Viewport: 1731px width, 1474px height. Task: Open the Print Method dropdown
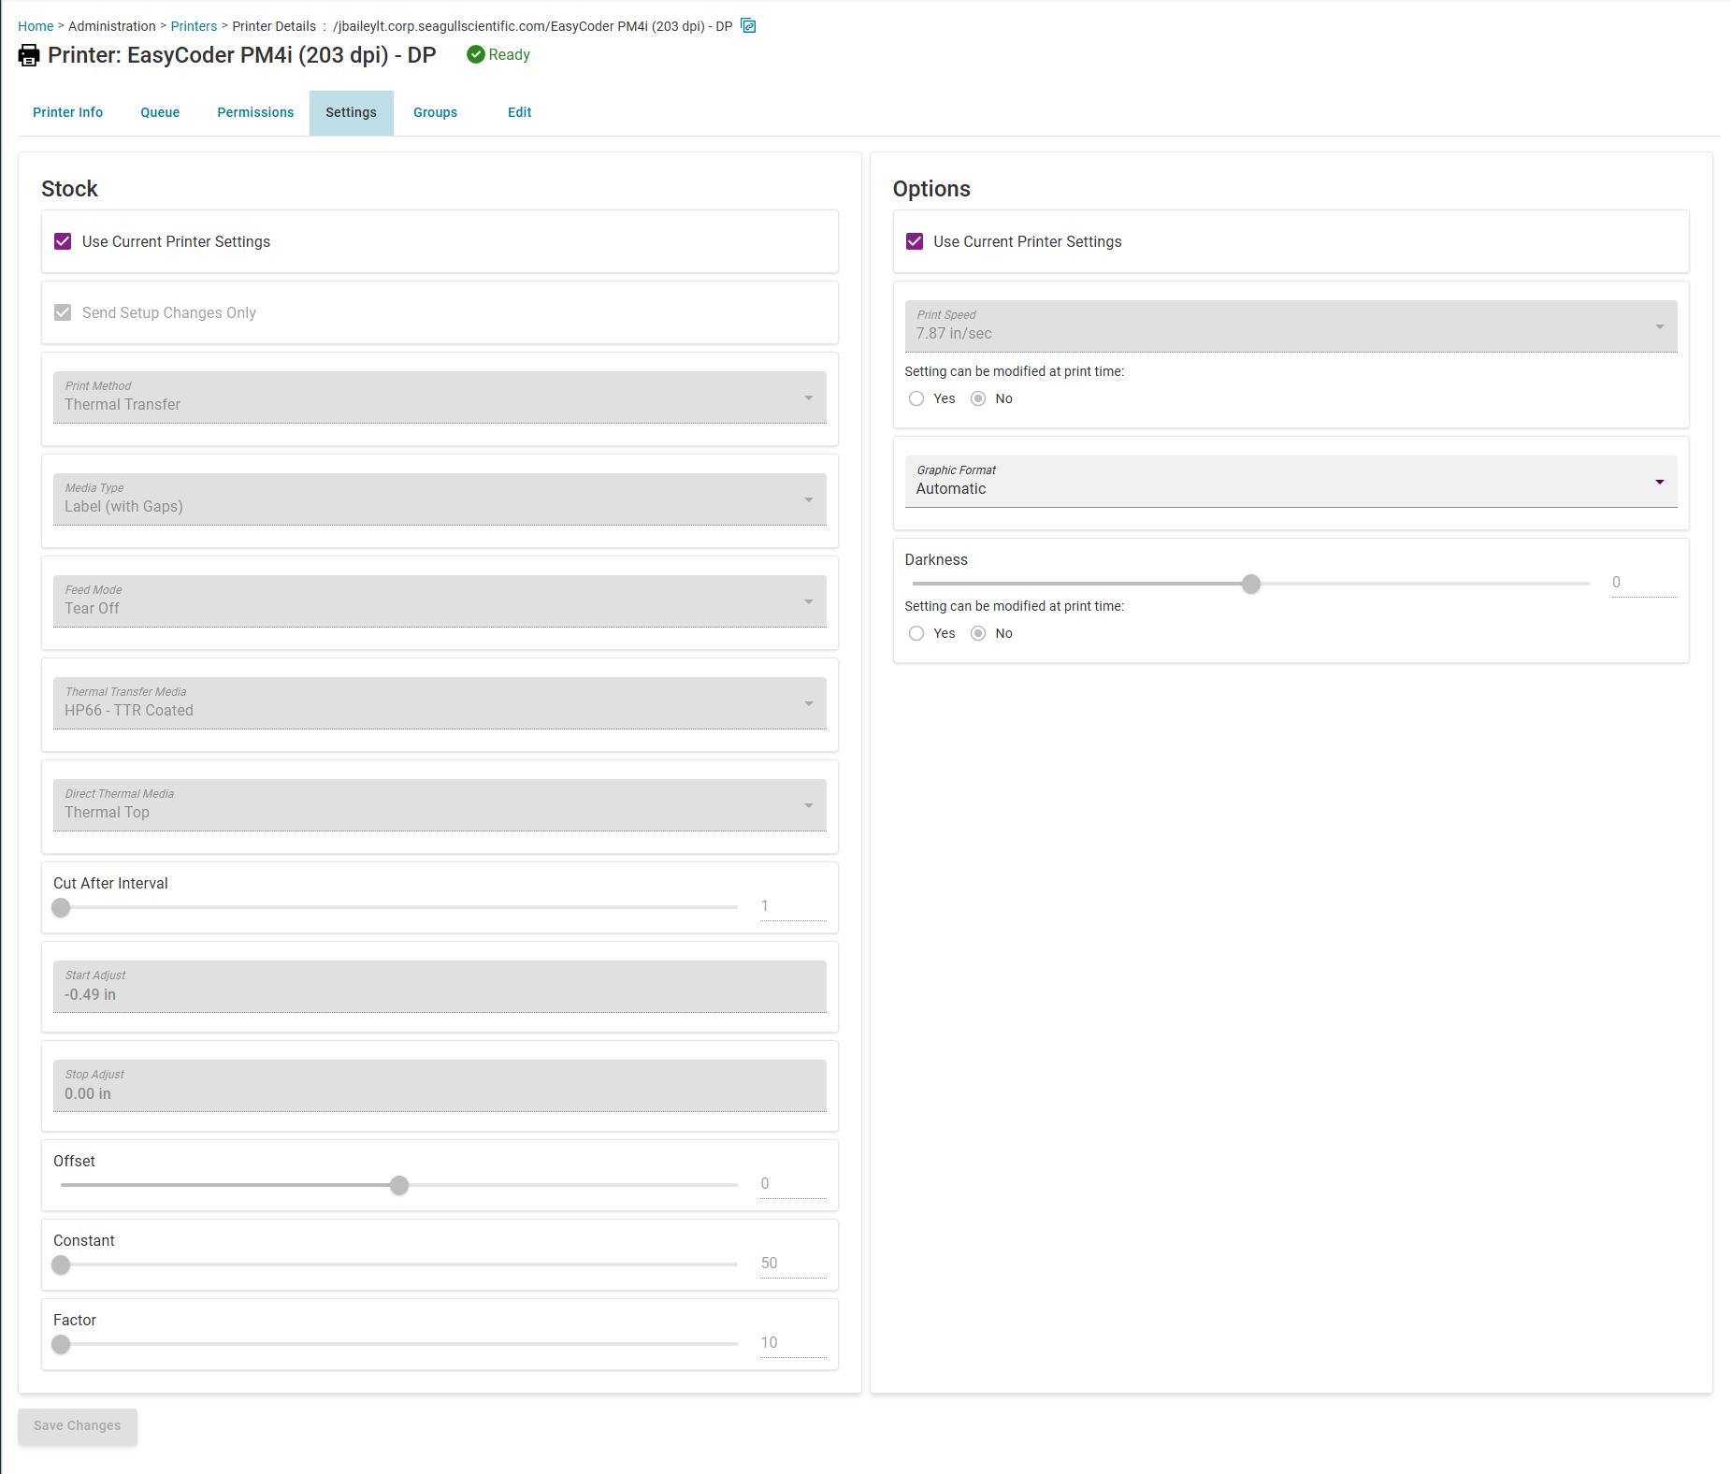440,397
